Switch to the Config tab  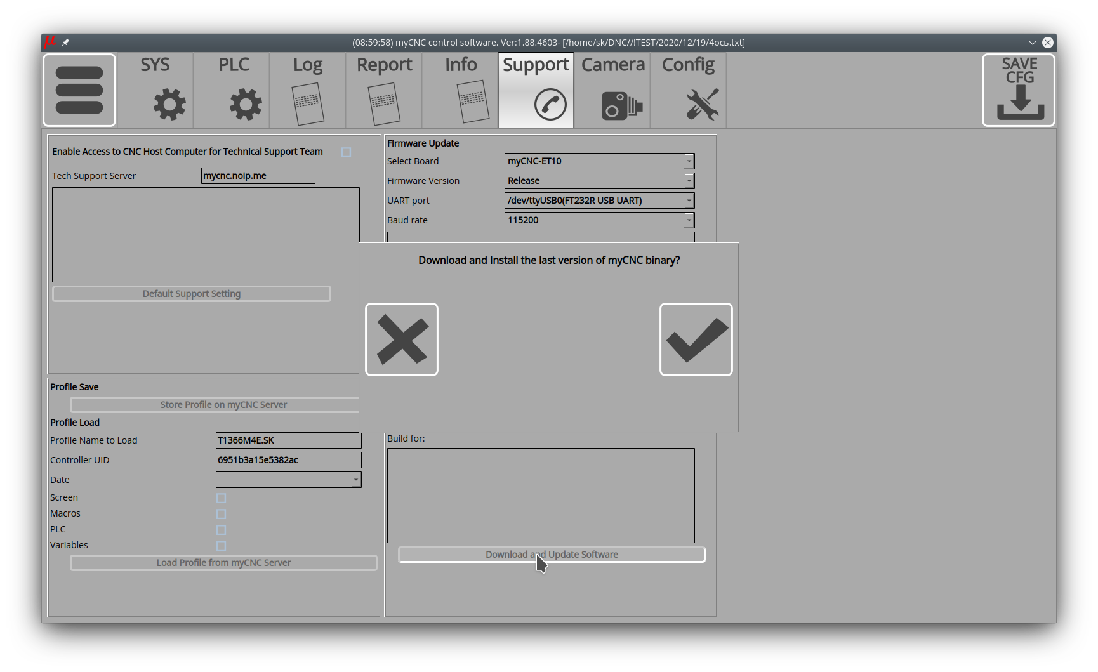[689, 90]
